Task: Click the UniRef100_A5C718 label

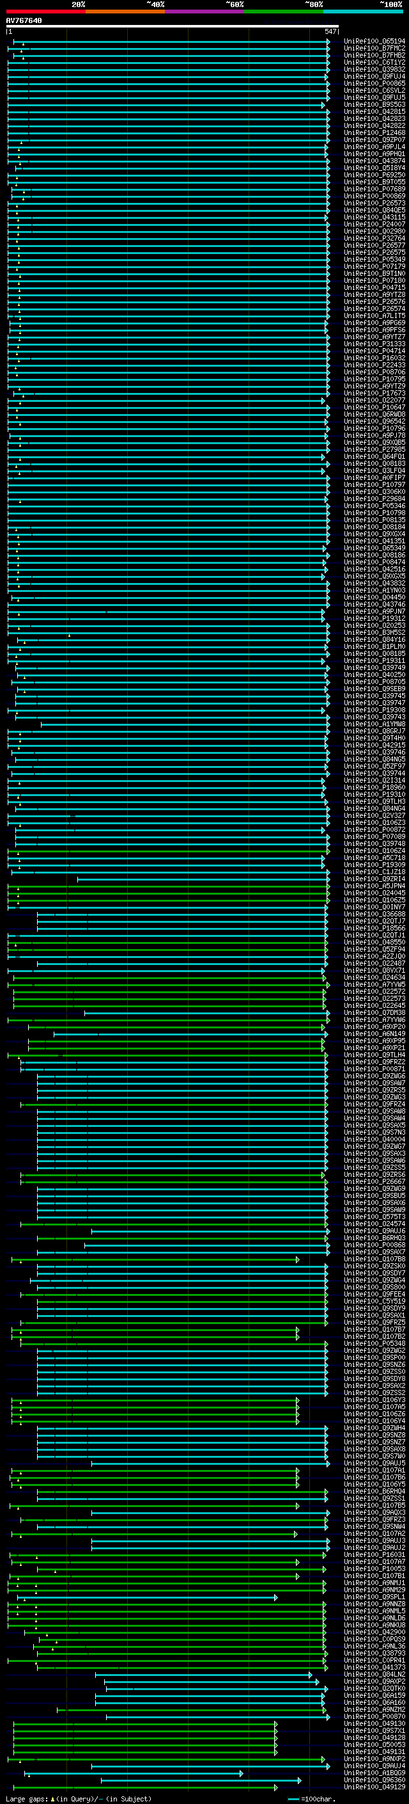Action: click(374, 858)
